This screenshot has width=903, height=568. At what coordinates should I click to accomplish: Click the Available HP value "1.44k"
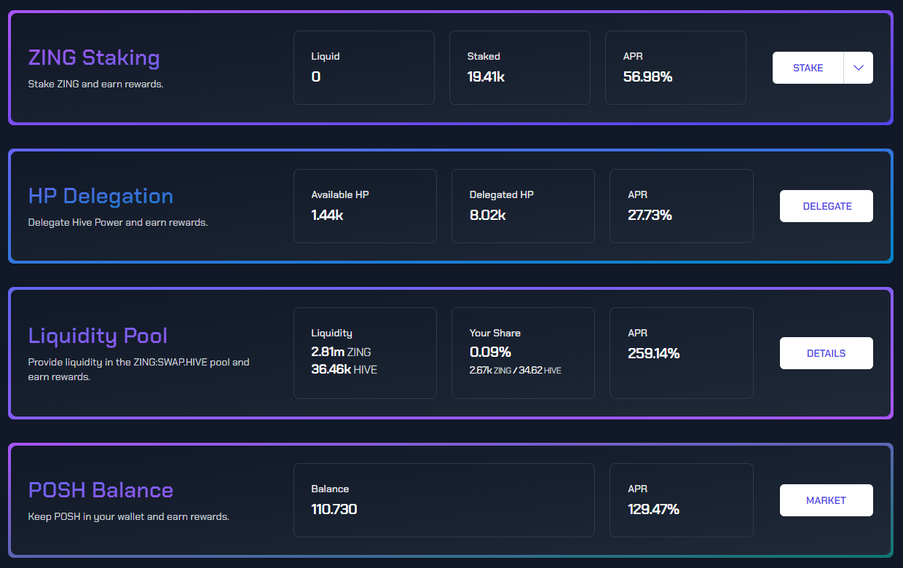click(x=327, y=215)
